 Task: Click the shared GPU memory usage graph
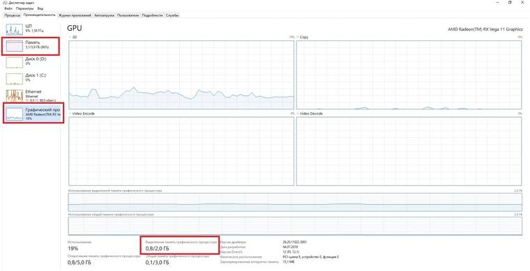[295, 226]
